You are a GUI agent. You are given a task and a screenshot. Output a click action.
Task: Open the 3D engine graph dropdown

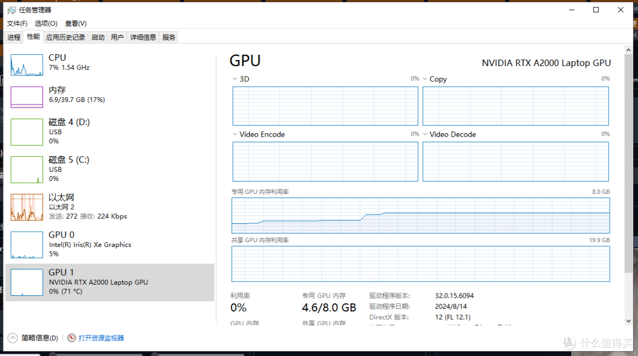coord(235,79)
